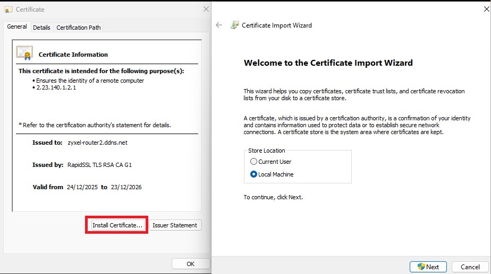491x274 pixels.
Task: Click the purpose OID 2.23.140.1.2.1
Action: 56,87
